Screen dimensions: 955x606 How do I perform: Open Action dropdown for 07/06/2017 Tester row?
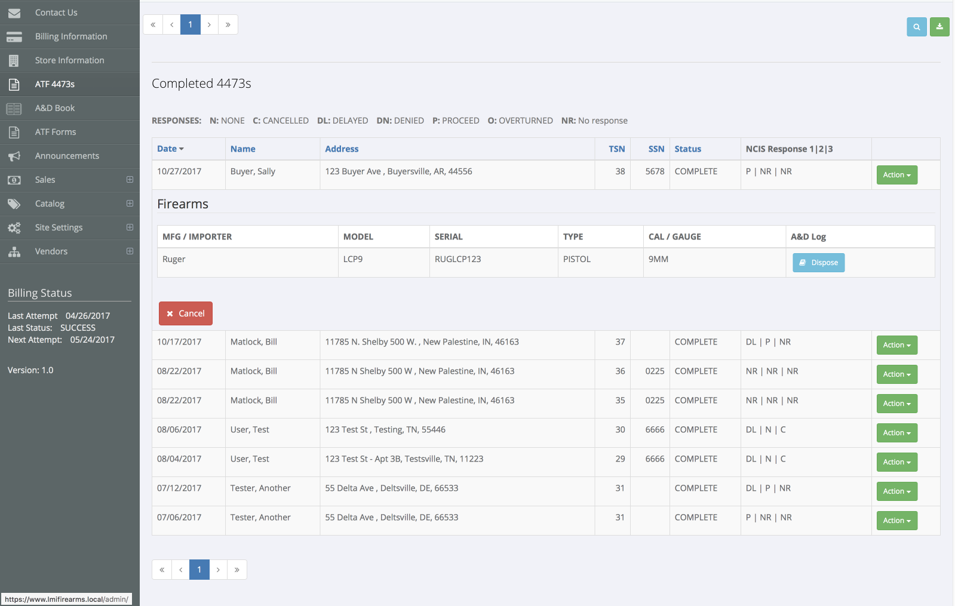[897, 521]
